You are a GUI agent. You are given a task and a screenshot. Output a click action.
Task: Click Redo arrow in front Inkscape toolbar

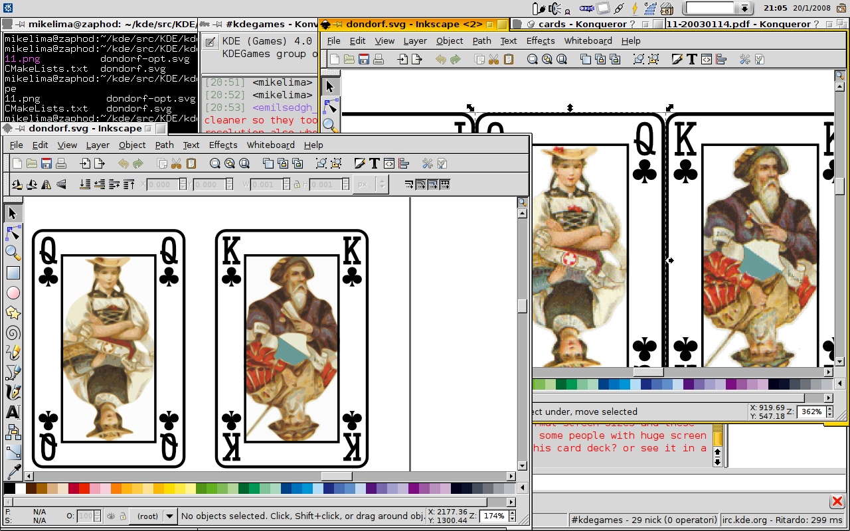click(x=138, y=163)
